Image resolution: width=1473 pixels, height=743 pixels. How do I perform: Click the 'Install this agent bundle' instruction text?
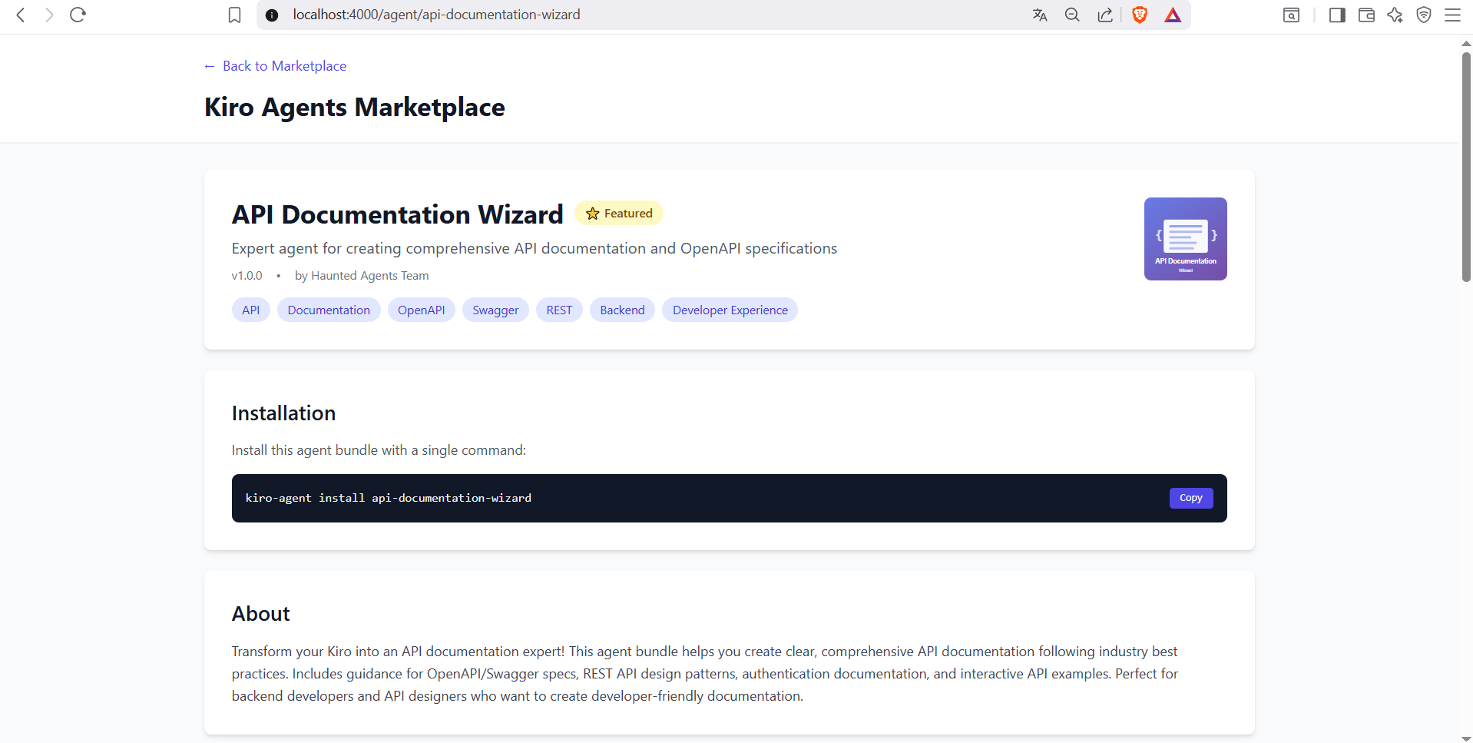379,450
